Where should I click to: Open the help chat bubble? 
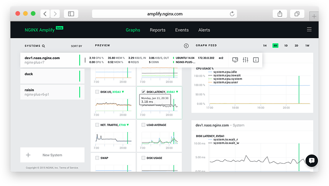[x=312, y=161]
